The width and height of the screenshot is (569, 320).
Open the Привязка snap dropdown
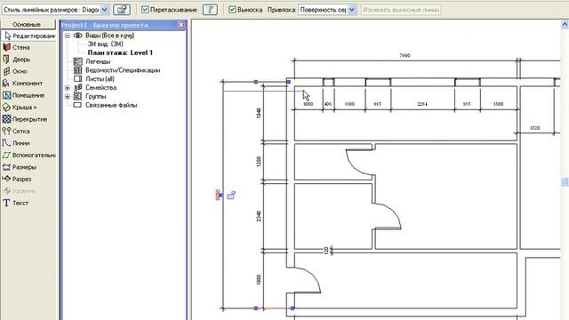click(x=352, y=10)
